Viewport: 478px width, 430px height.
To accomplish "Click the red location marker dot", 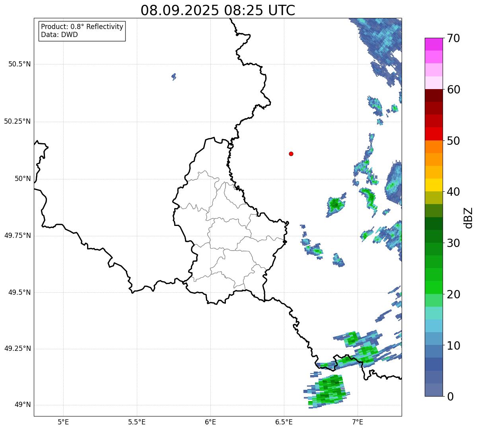I will click(291, 154).
